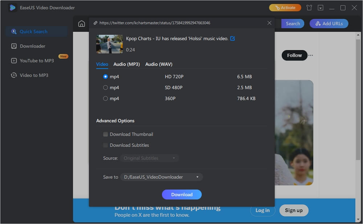Viewport: 363px width, 224px height.
Task: Click the tweet photo behind the dialog
Action: tap(294, 132)
